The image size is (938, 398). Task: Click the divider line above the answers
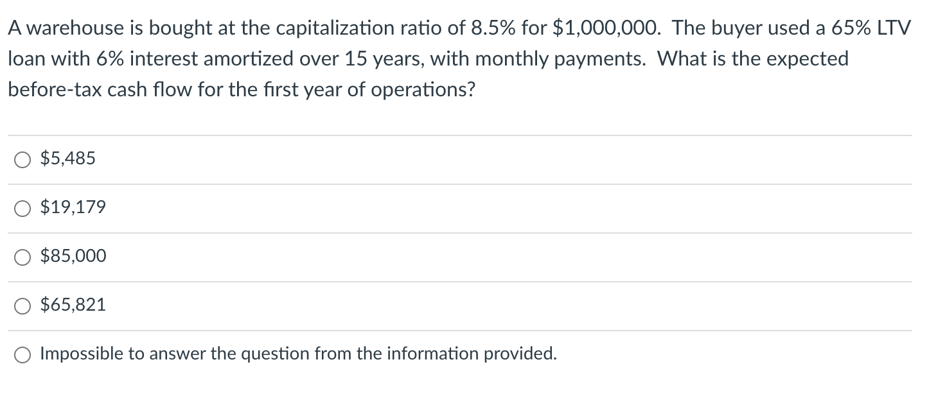point(459,134)
